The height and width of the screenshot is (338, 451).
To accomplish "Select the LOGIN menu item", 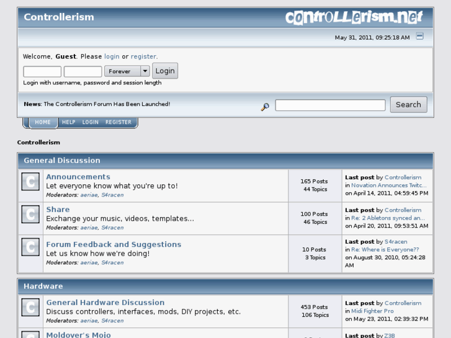I will coord(91,122).
